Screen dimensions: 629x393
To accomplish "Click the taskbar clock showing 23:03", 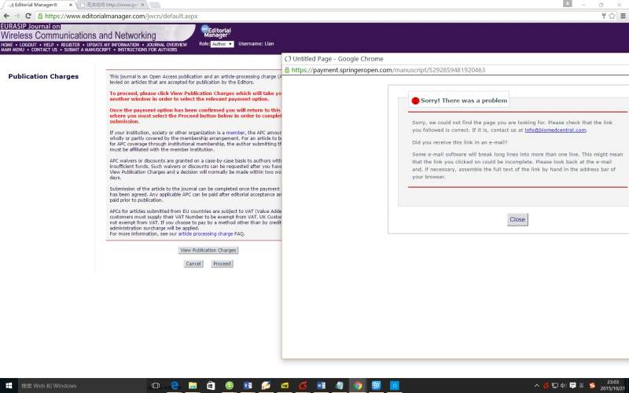I will click(x=613, y=386).
